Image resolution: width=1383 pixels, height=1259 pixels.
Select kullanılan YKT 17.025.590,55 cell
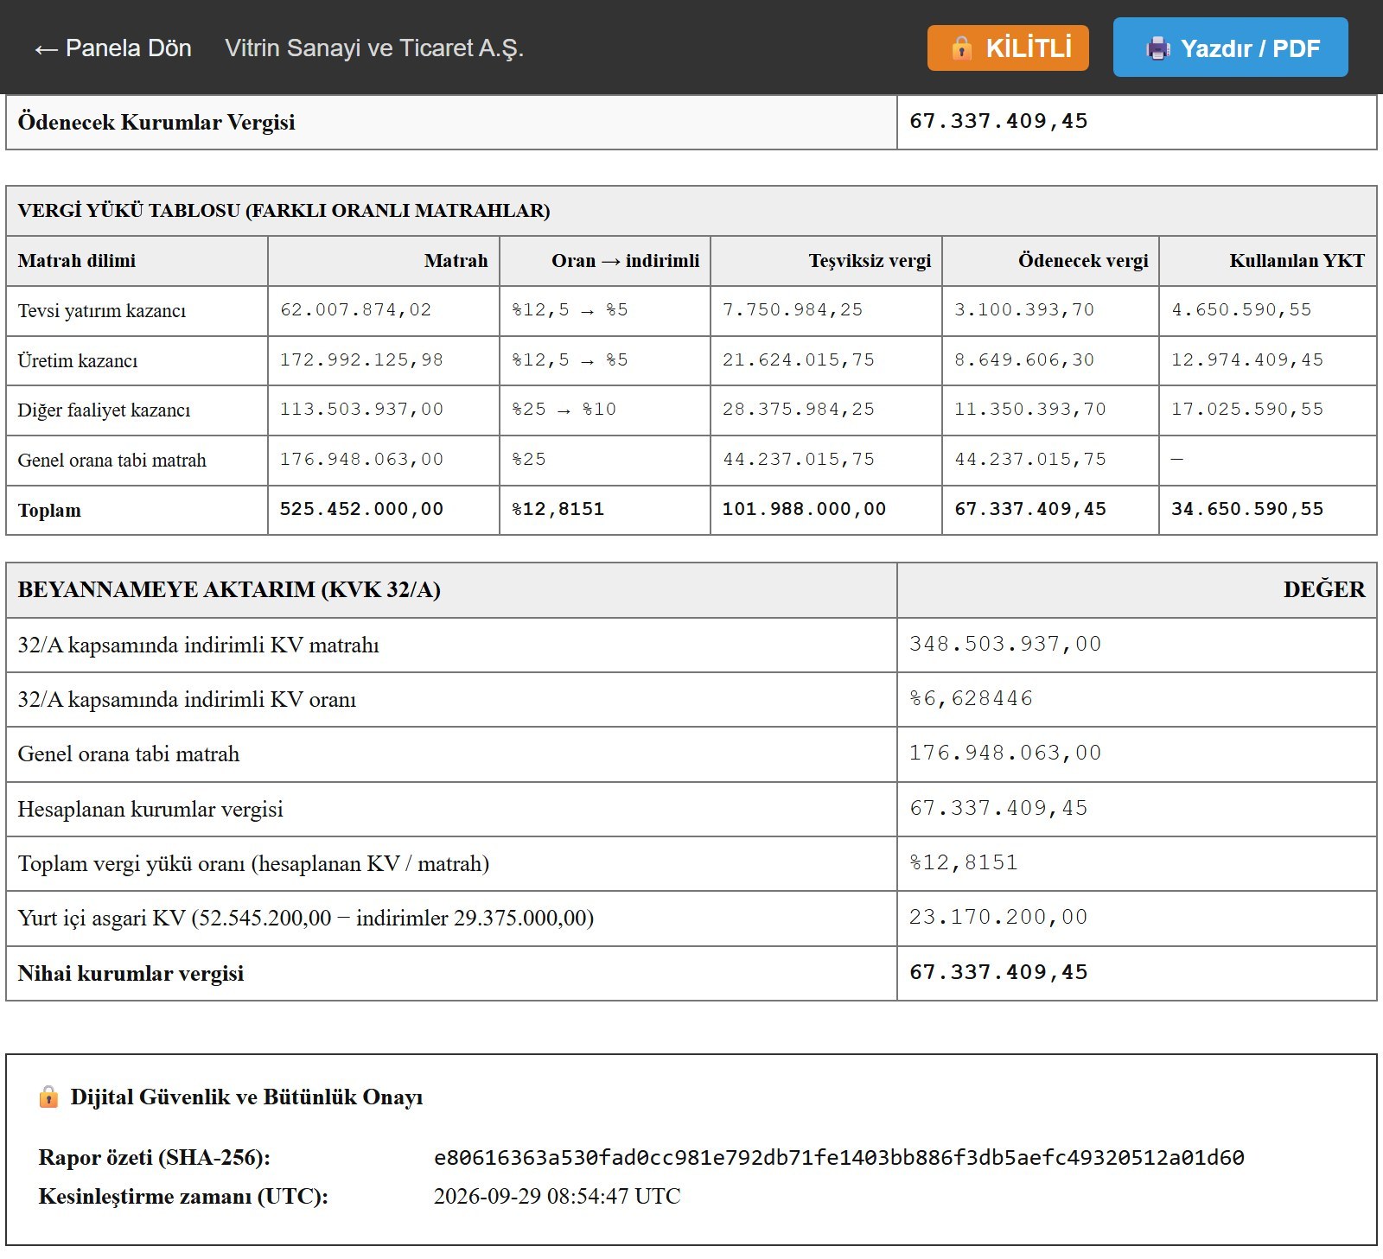click(x=1247, y=409)
